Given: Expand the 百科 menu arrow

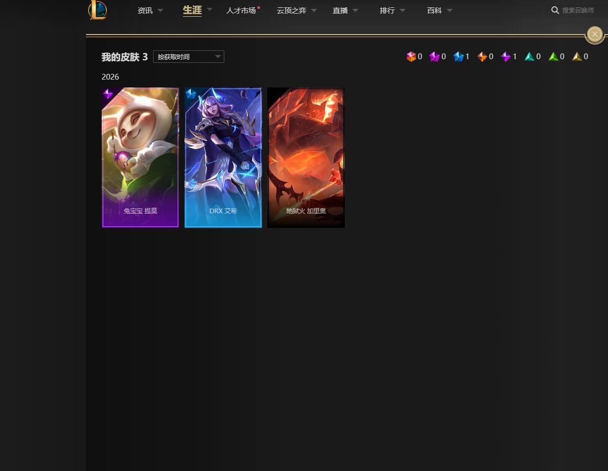Looking at the screenshot, I should point(449,10).
